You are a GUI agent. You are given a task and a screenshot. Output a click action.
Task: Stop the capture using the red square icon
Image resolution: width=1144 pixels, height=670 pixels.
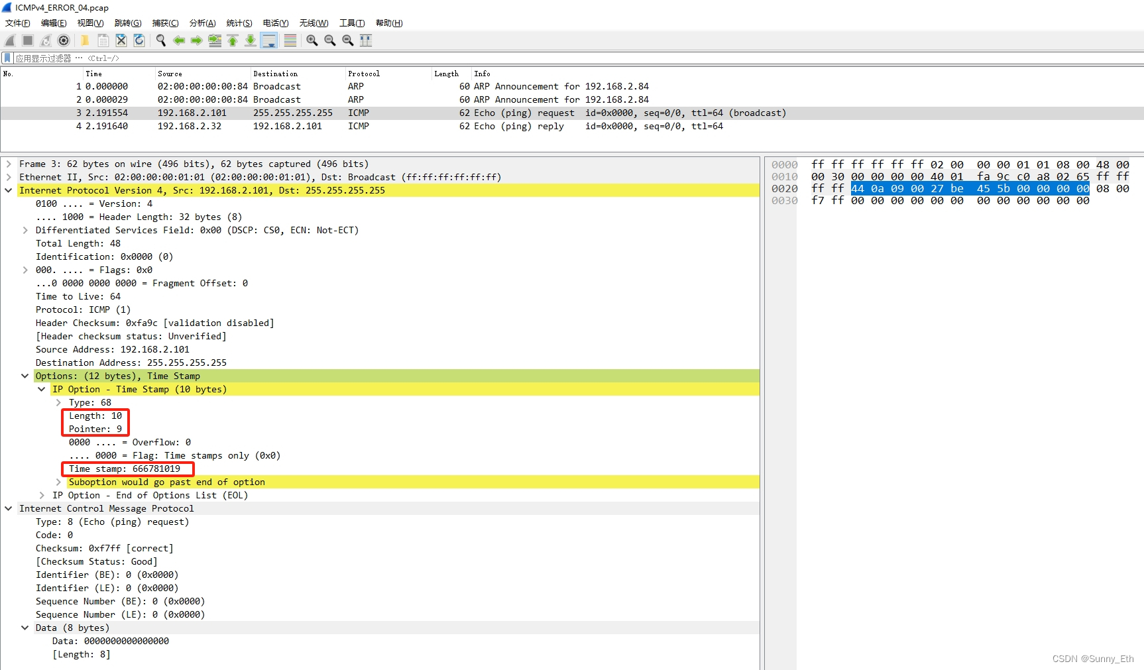27,40
